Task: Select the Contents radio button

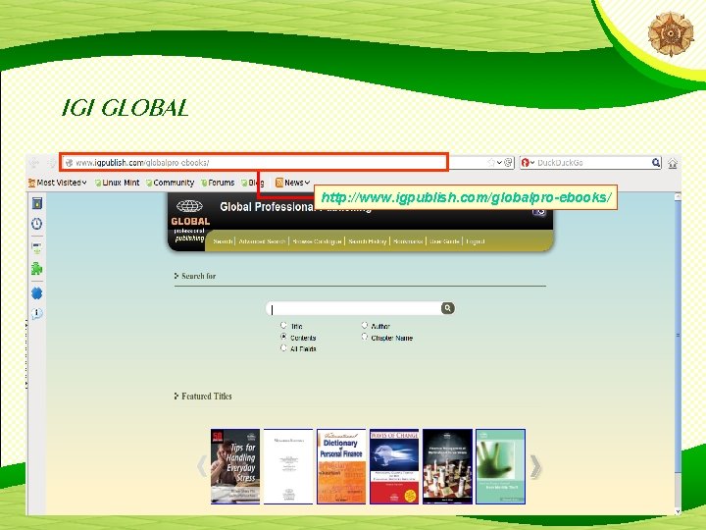Action: tap(283, 337)
